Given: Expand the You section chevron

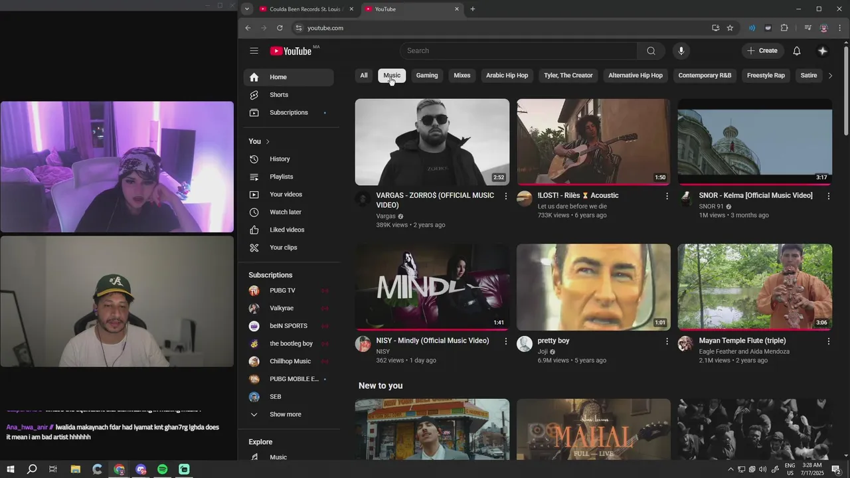Looking at the screenshot, I should [268, 141].
